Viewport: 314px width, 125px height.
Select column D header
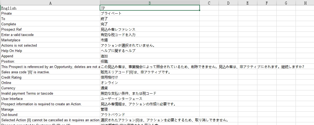tap(228, 3)
